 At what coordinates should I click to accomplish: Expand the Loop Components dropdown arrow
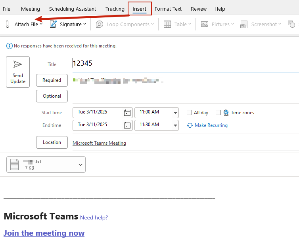tap(152, 24)
